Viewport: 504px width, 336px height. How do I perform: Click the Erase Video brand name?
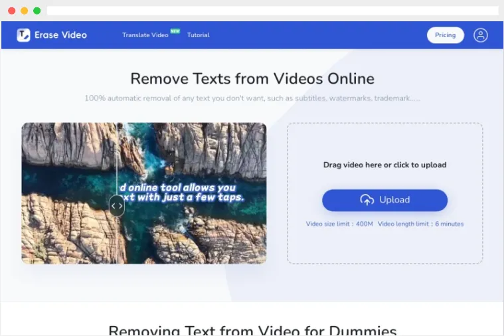pos(60,35)
